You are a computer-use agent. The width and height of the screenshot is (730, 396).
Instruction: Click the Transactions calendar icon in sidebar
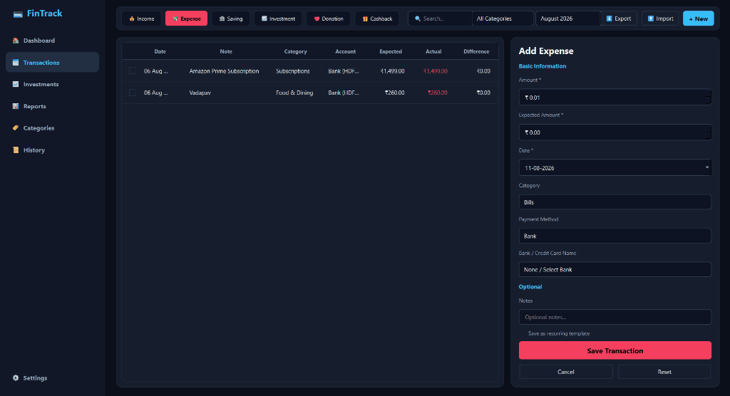[16, 63]
